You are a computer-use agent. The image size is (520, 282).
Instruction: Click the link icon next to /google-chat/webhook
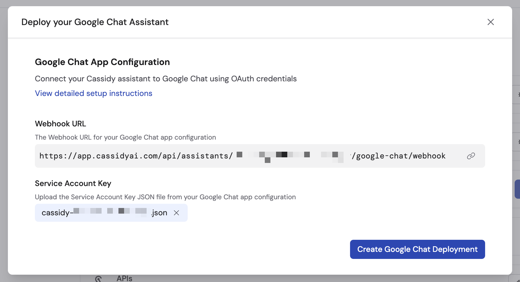(471, 156)
